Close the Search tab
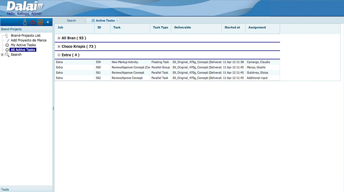This screenshot has width=344, height=192. coord(85,21)
